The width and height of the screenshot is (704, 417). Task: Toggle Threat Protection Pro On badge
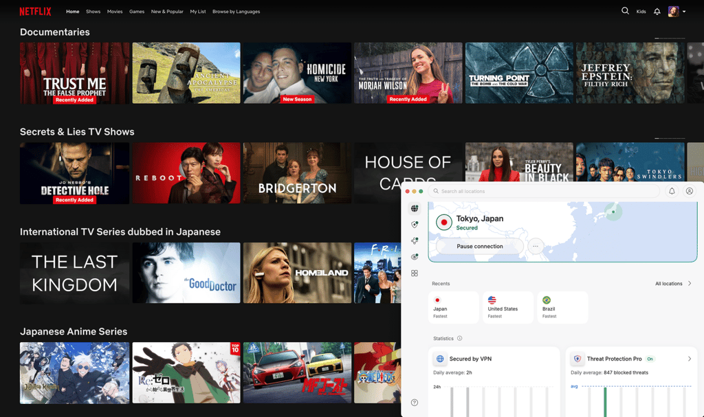coord(650,359)
